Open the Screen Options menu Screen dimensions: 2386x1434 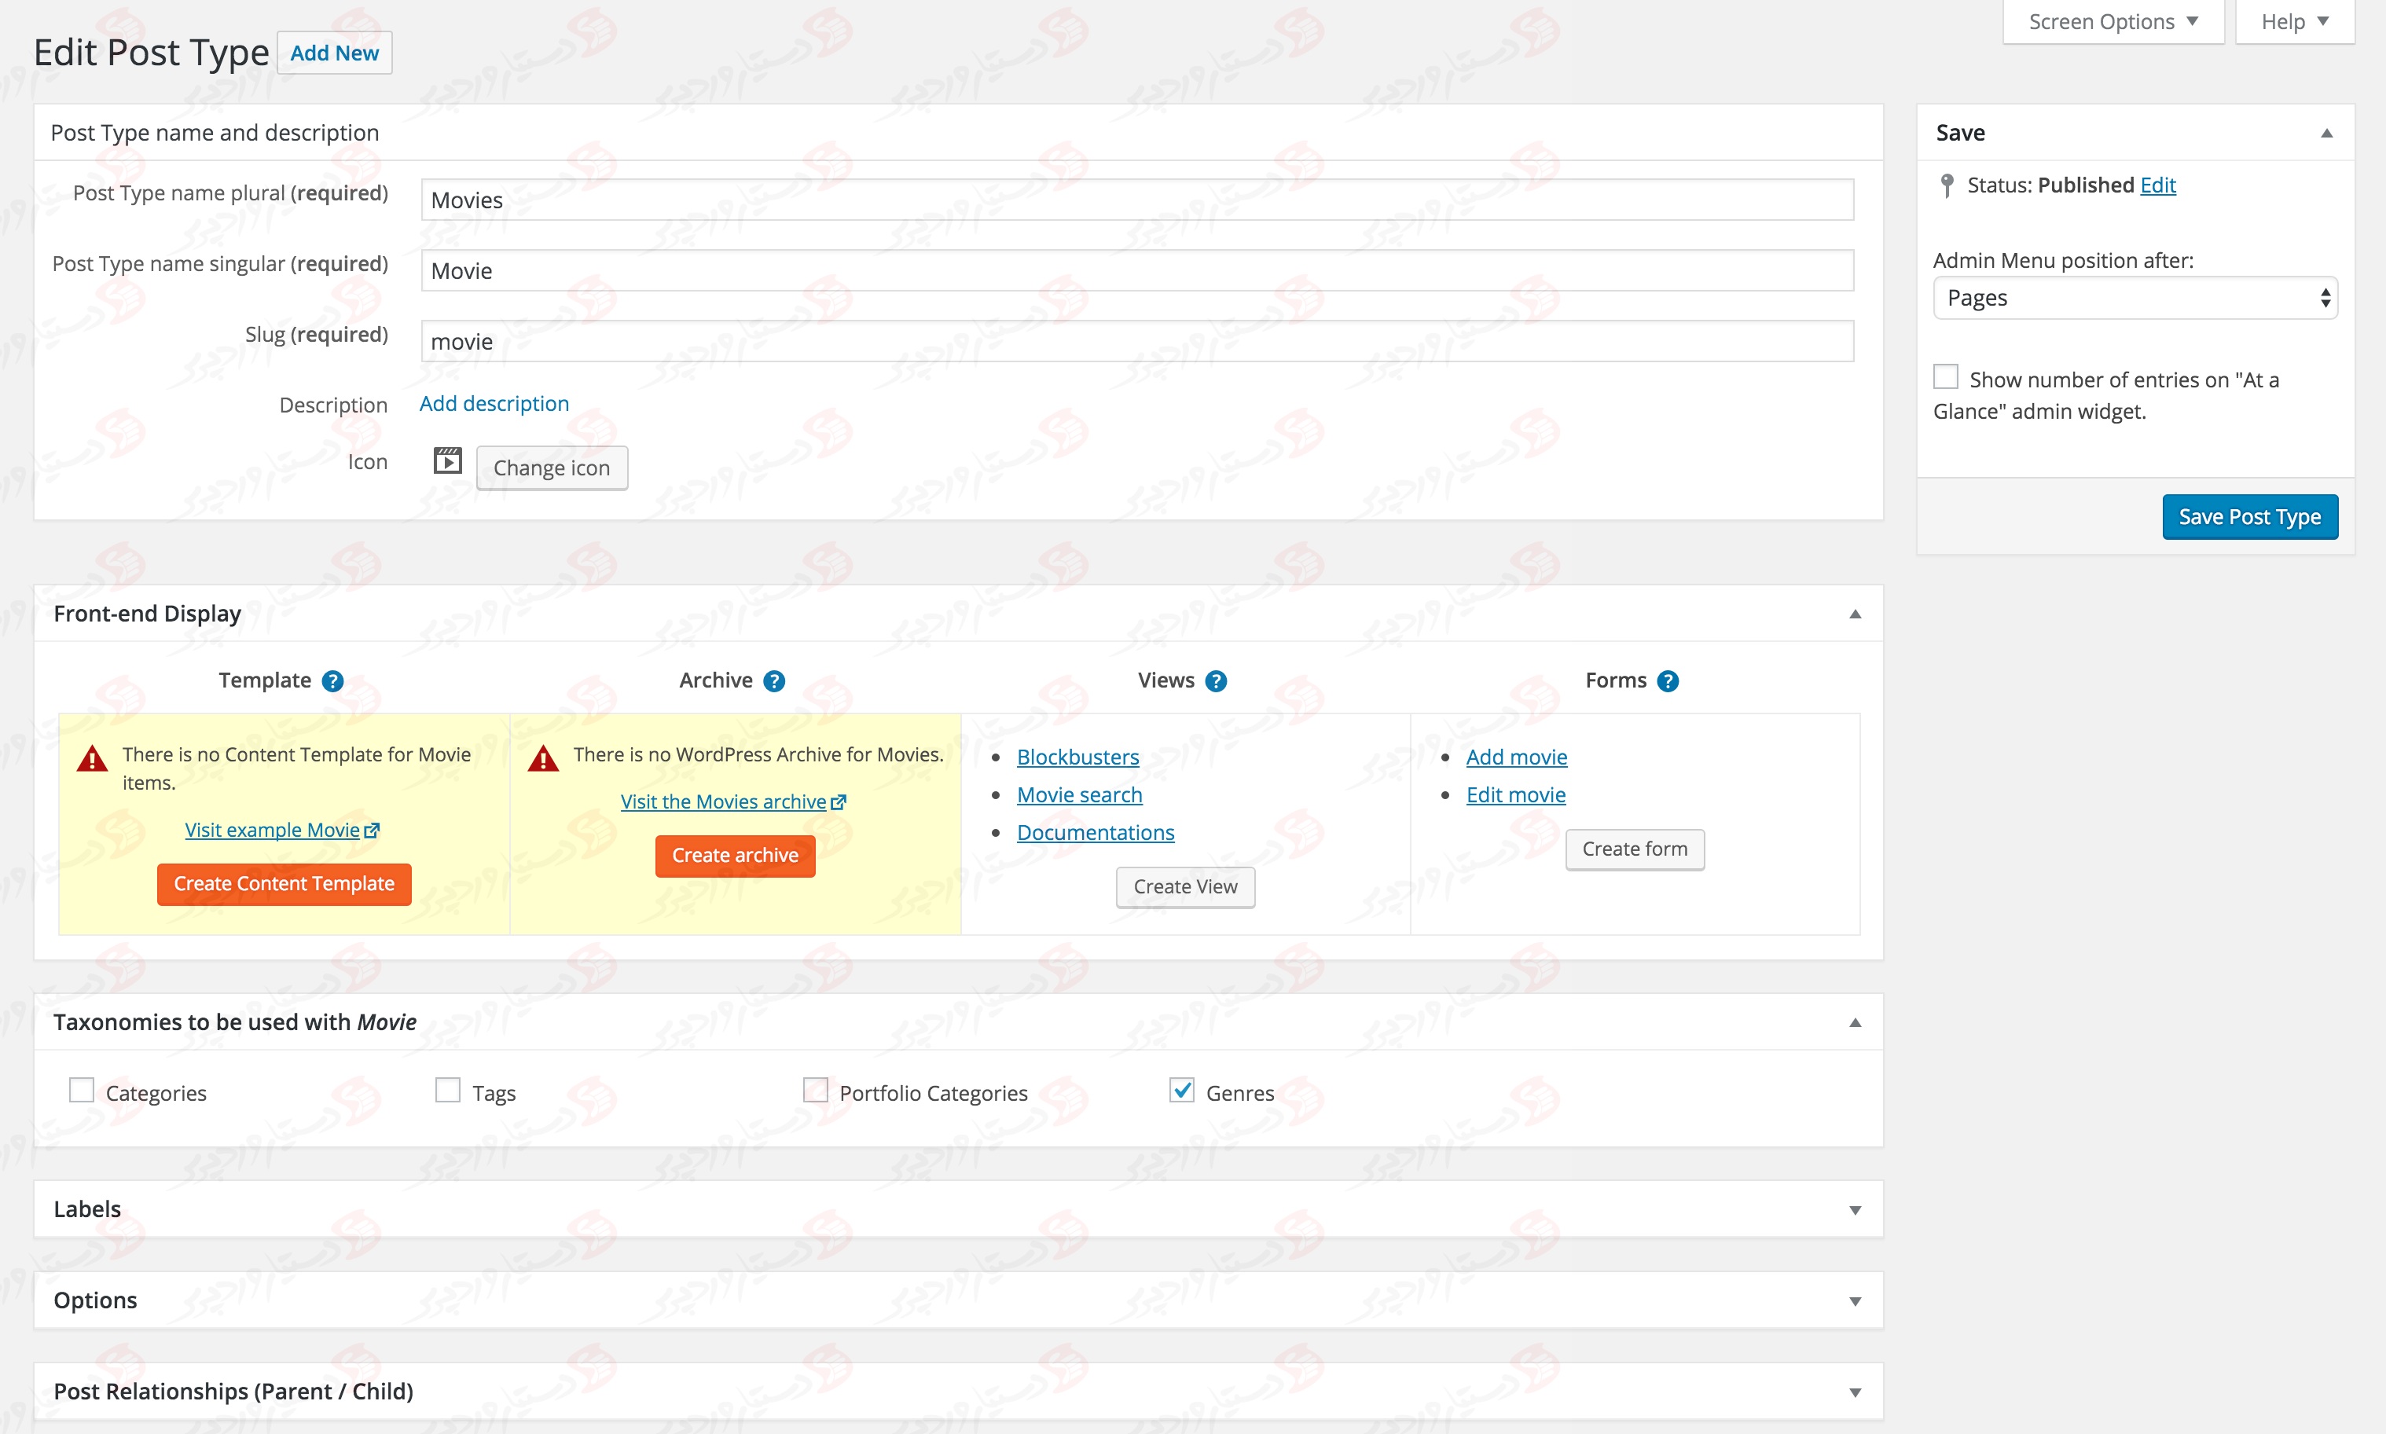(x=2112, y=20)
